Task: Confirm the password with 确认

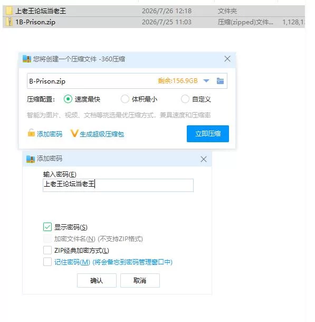Action: coord(97,280)
